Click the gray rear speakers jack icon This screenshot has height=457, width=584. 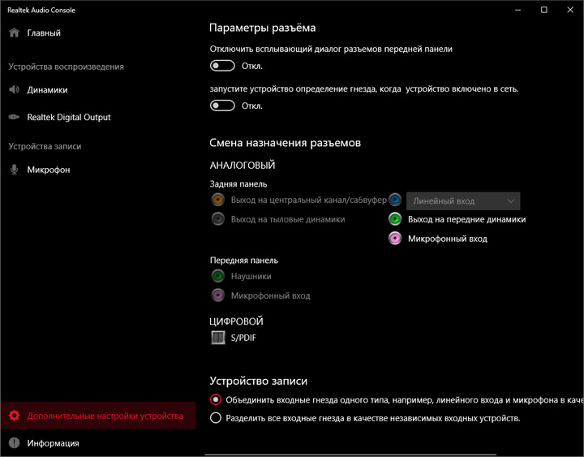[217, 219]
